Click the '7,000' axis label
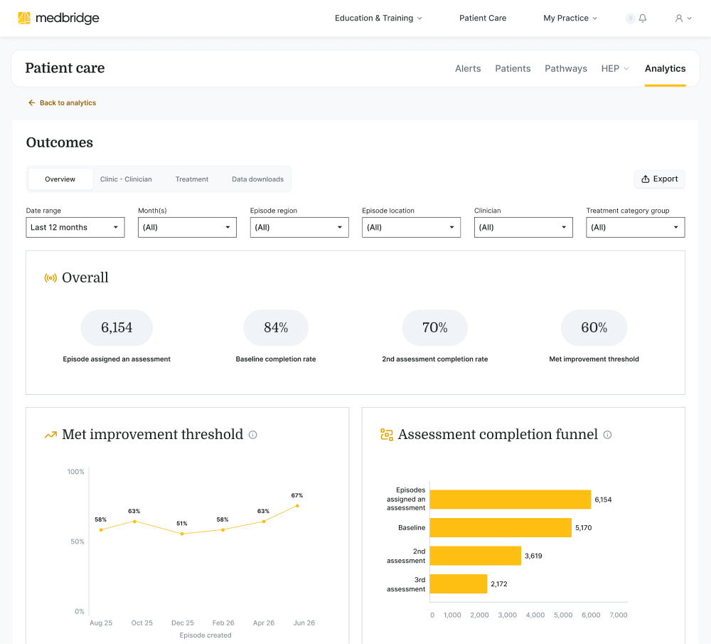This screenshot has width=711, height=644. pos(619,616)
